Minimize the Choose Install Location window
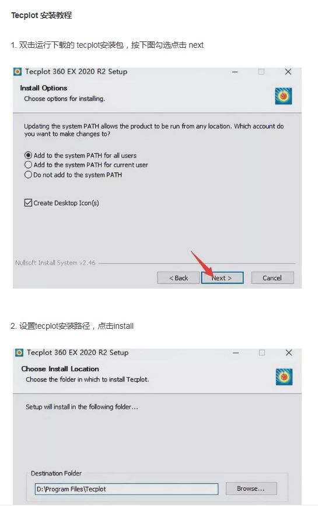 point(236,353)
